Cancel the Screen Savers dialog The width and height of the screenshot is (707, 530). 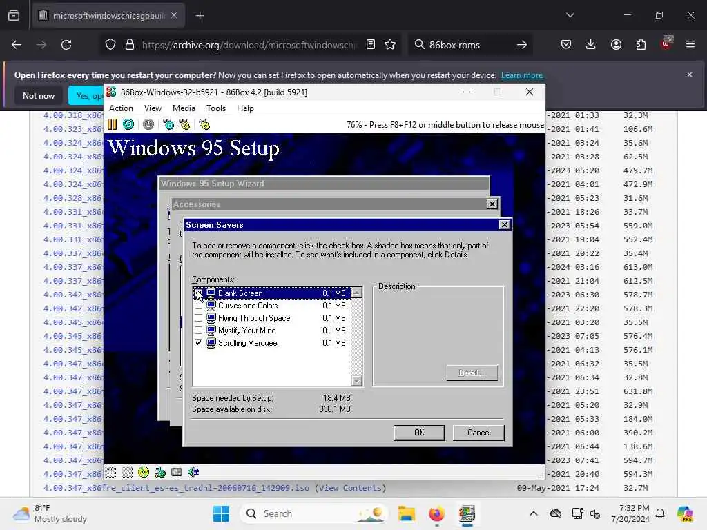click(x=479, y=433)
